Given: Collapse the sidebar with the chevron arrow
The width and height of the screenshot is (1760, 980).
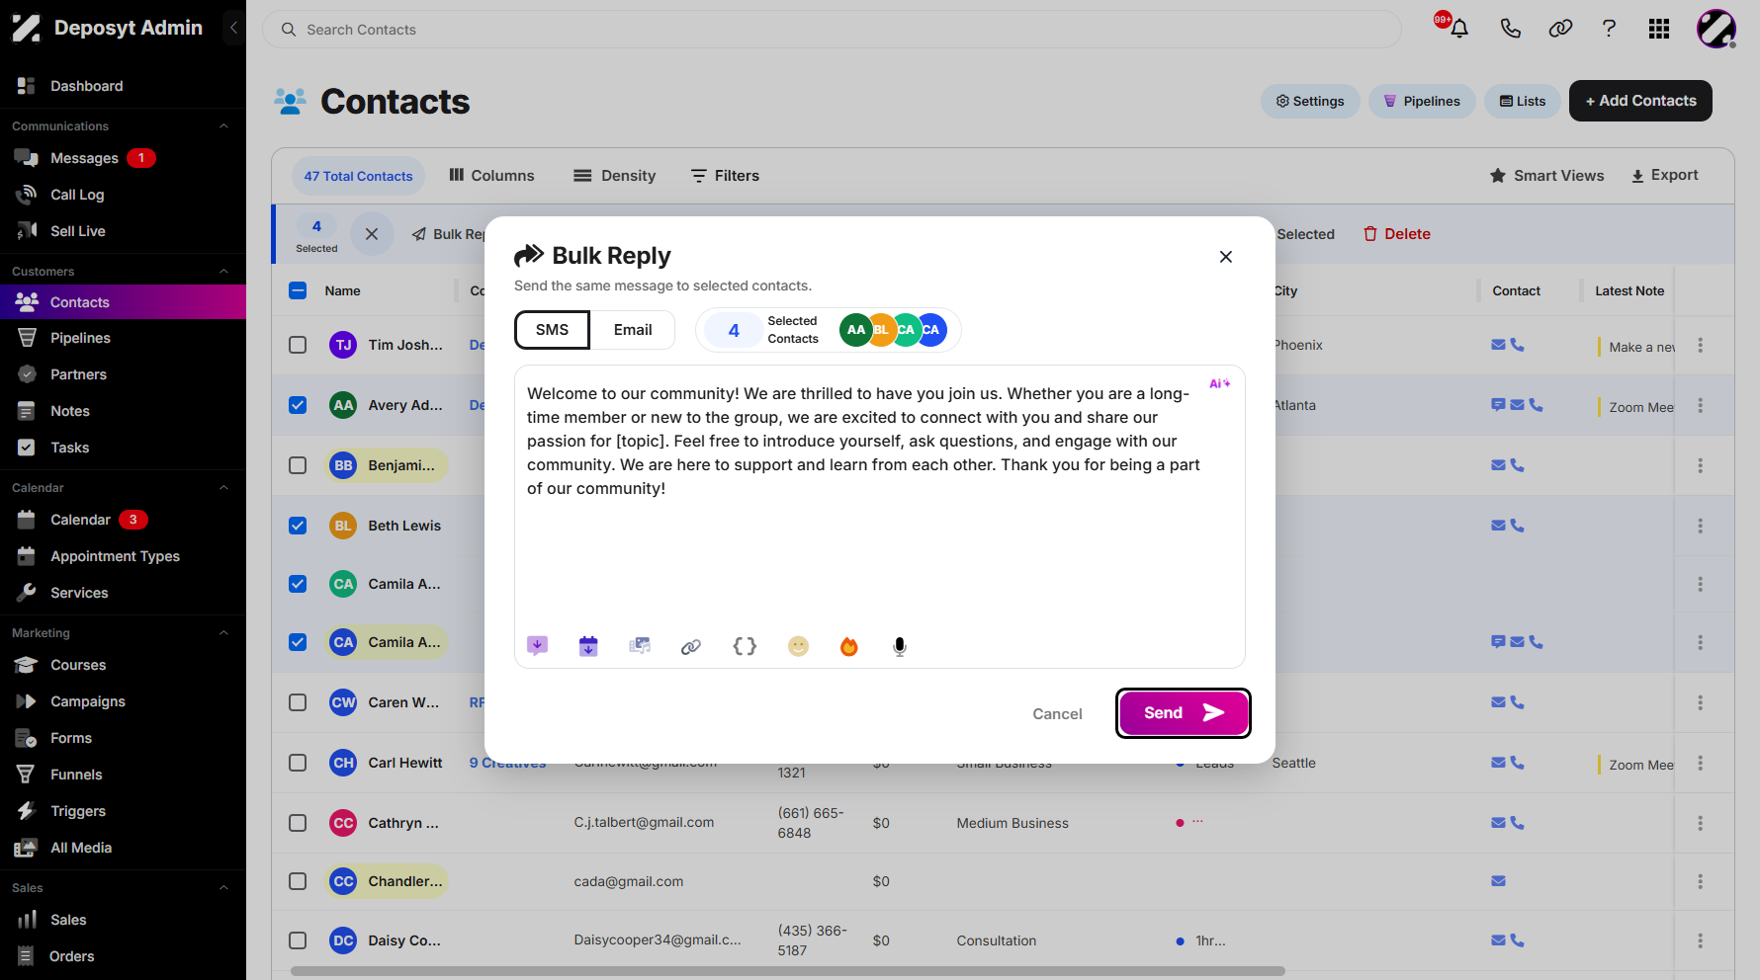Looking at the screenshot, I should click(x=233, y=28).
